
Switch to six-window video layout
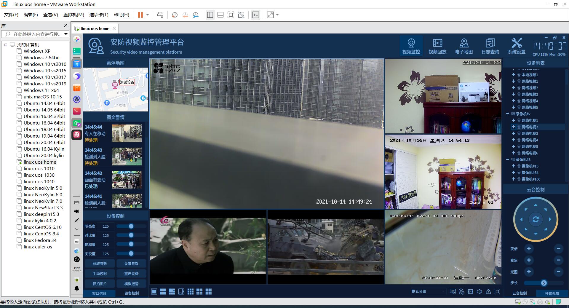[172, 292]
